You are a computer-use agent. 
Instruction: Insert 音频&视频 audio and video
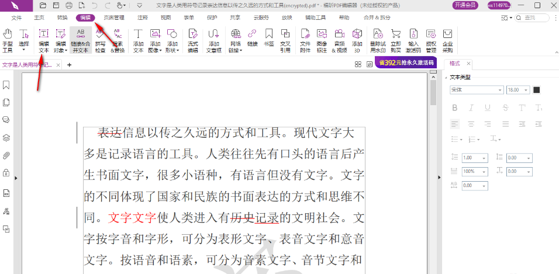coord(339,41)
